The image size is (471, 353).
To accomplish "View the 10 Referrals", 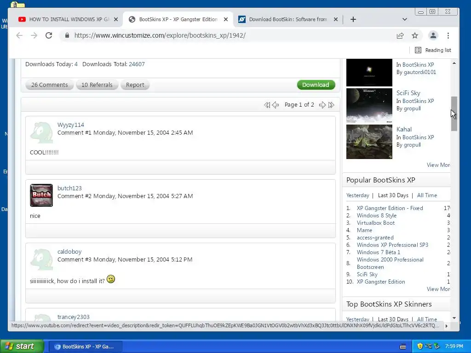I will [97, 85].
